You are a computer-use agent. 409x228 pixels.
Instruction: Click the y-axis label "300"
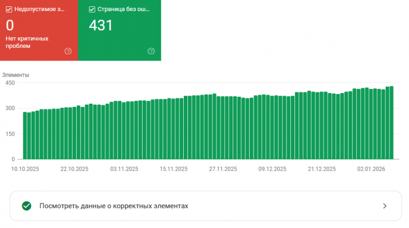(x=10, y=108)
